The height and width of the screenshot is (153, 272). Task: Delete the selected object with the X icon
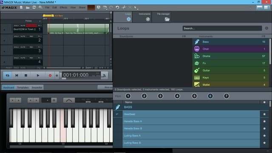point(130,8)
